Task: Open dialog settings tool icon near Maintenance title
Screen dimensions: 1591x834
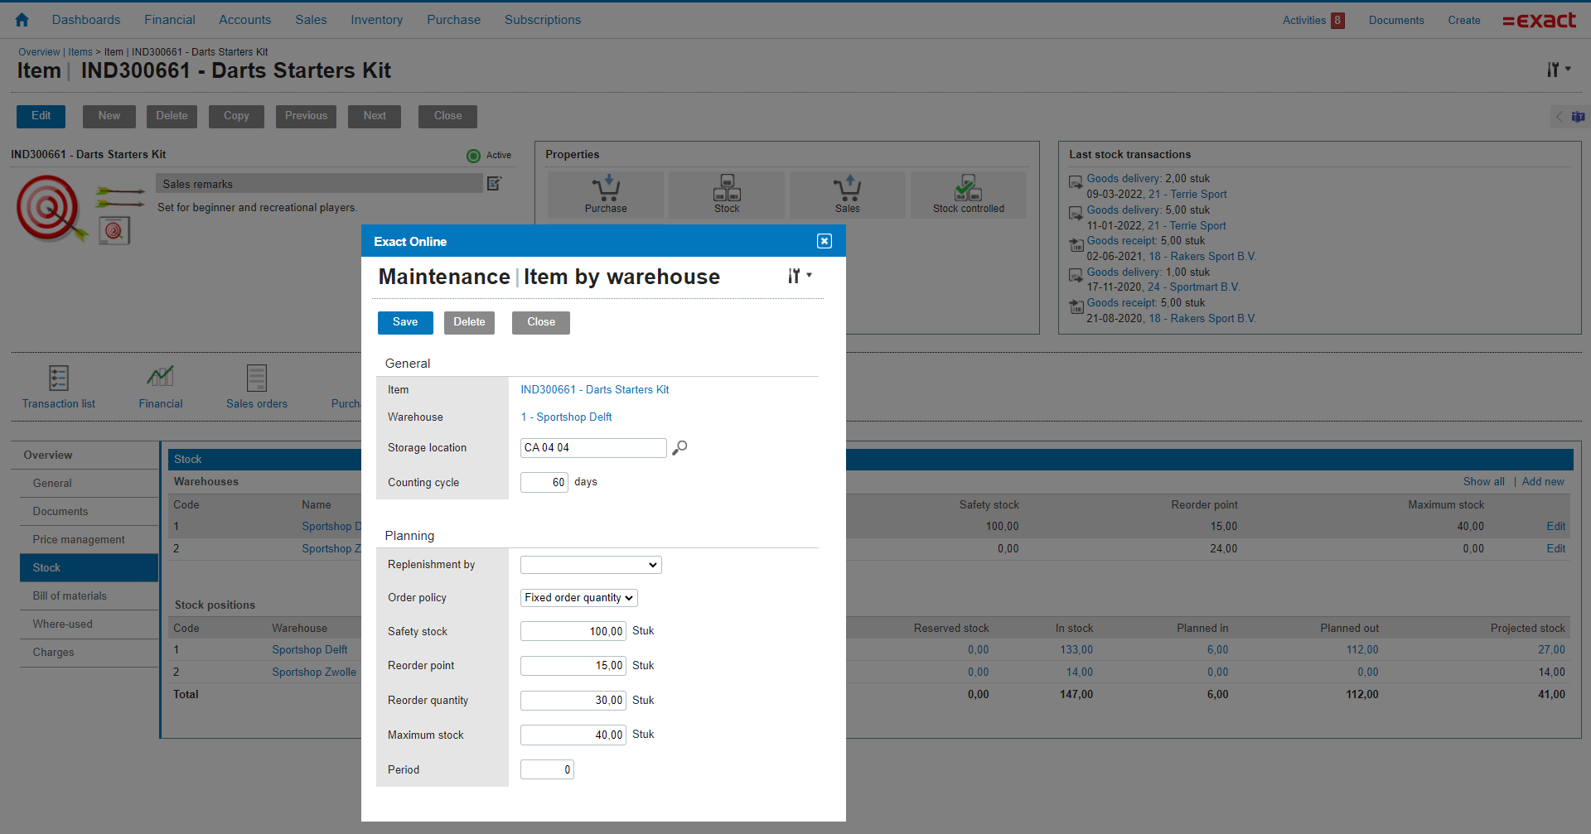Action: (x=799, y=276)
